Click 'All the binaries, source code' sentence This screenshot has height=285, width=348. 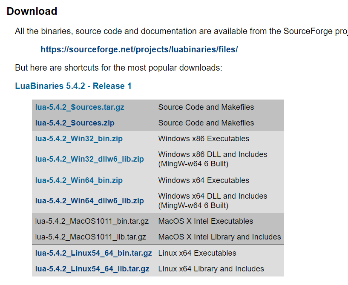pyautogui.click(x=181, y=31)
